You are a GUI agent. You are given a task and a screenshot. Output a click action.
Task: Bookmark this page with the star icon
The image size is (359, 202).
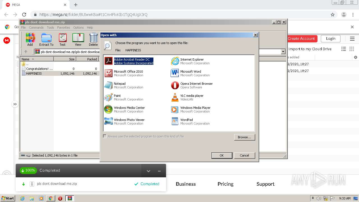coord(333,15)
